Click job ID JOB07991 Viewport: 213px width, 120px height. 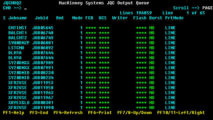tap(43, 68)
